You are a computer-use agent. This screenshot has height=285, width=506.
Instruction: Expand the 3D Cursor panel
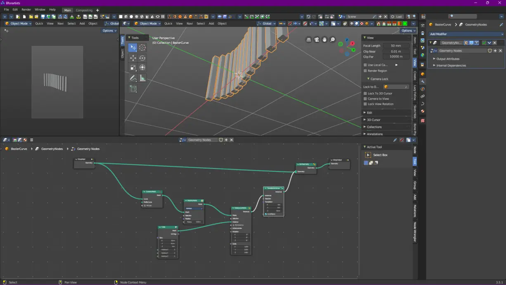(x=374, y=120)
